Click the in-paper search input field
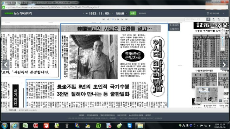 click(195, 19)
